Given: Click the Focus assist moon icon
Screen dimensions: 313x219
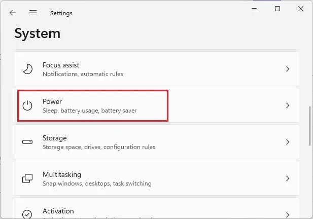Looking at the screenshot, I should (27, 69).
